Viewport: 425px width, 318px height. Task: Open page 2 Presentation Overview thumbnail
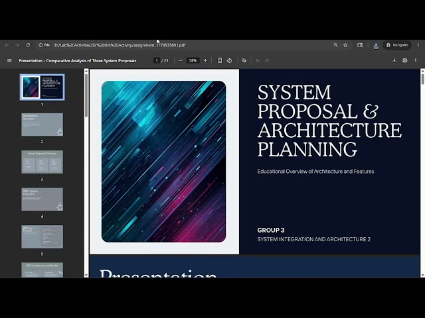point(42,125)
